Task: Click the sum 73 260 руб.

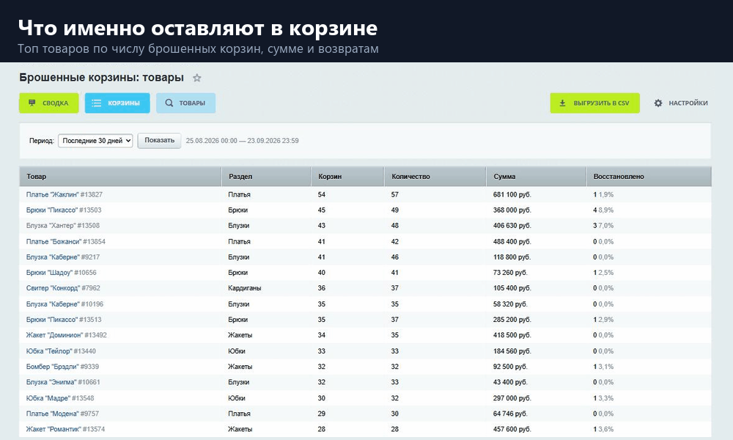Action: [510, 272]
